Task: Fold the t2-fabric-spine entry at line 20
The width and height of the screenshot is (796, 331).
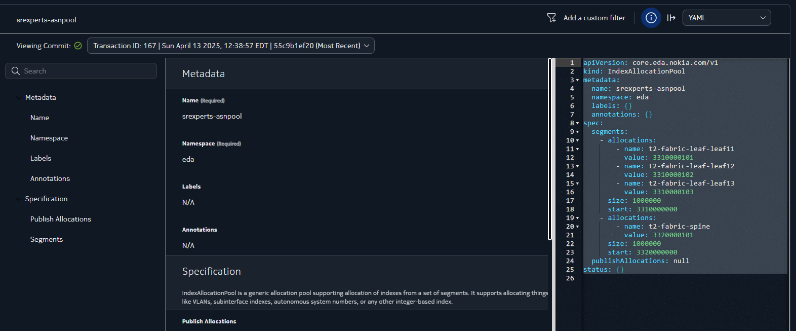Action: click(x=577, y=227)
